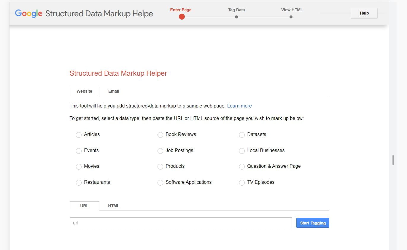Click the Start Tagging button
Screen dimensions: 407x250
pos(312,223)
